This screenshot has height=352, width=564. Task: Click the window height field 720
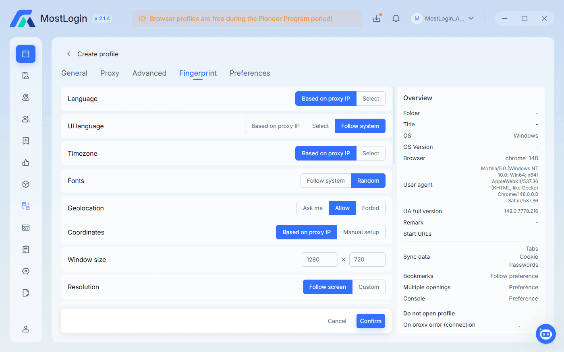pos(367,259)
